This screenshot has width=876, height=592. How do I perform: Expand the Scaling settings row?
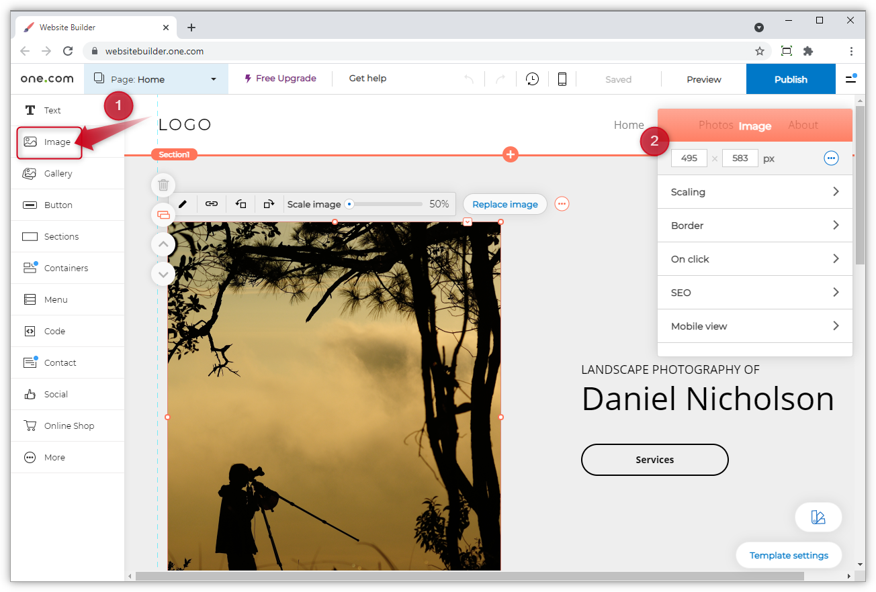755,192
